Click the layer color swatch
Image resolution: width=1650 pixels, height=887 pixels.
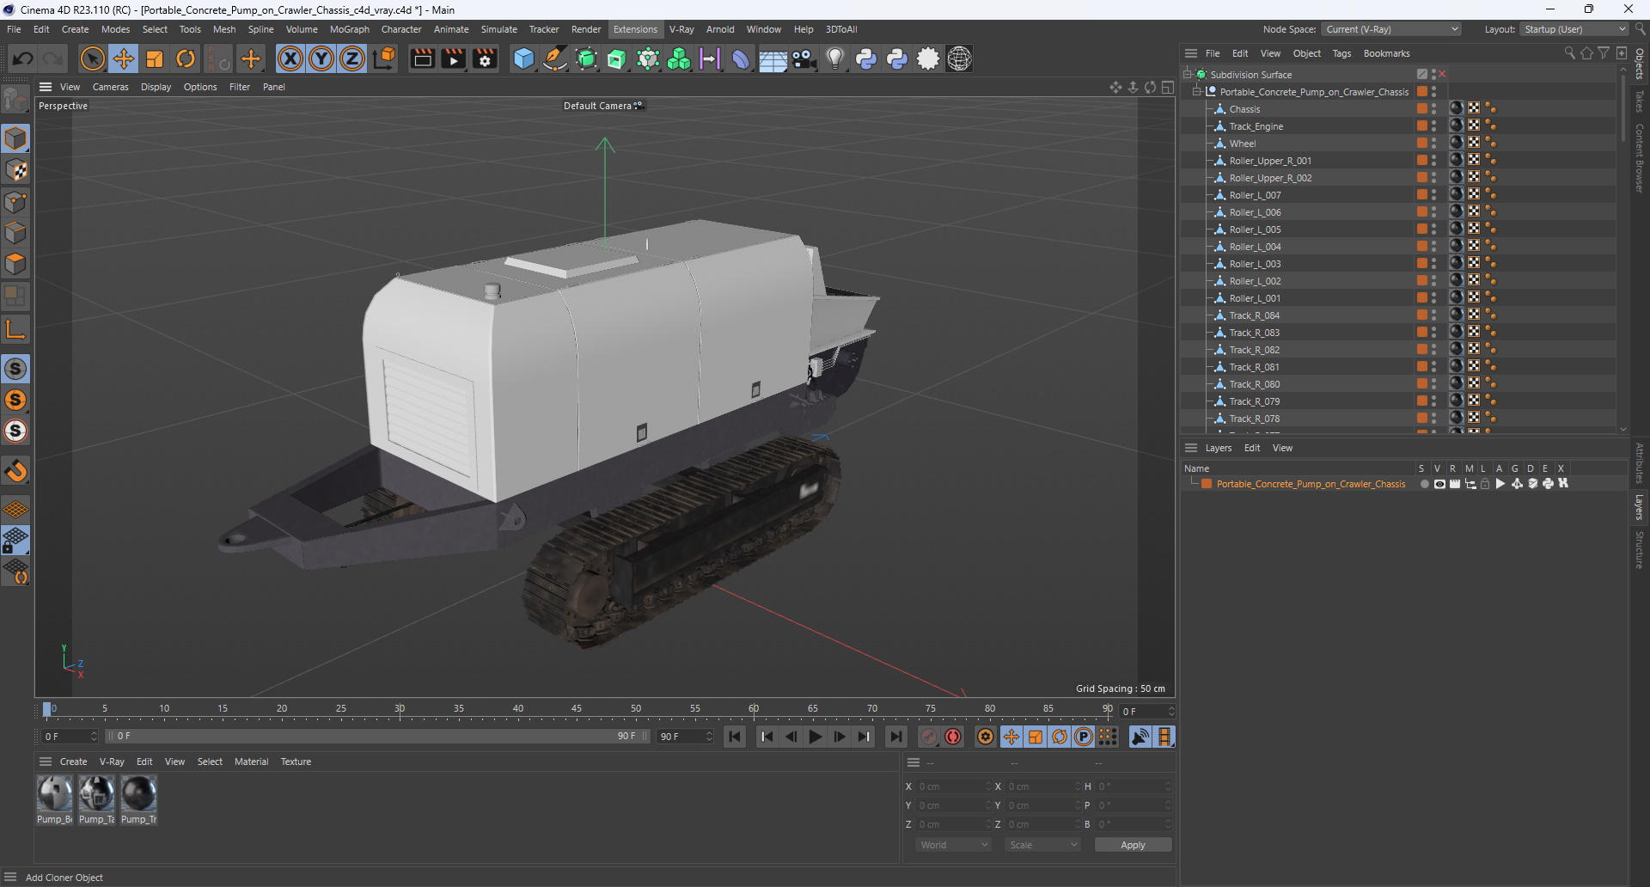point(1207,484)
